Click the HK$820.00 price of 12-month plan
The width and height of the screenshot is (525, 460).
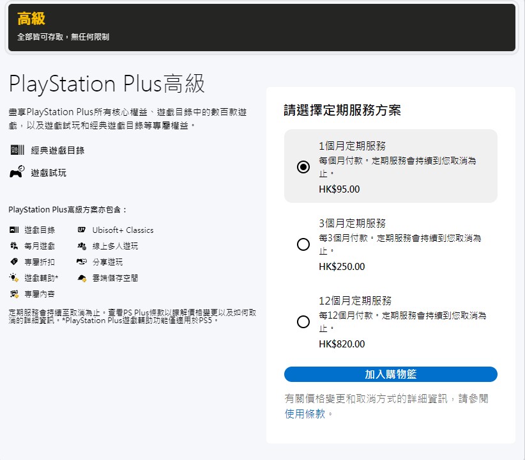tap(342, 344)
